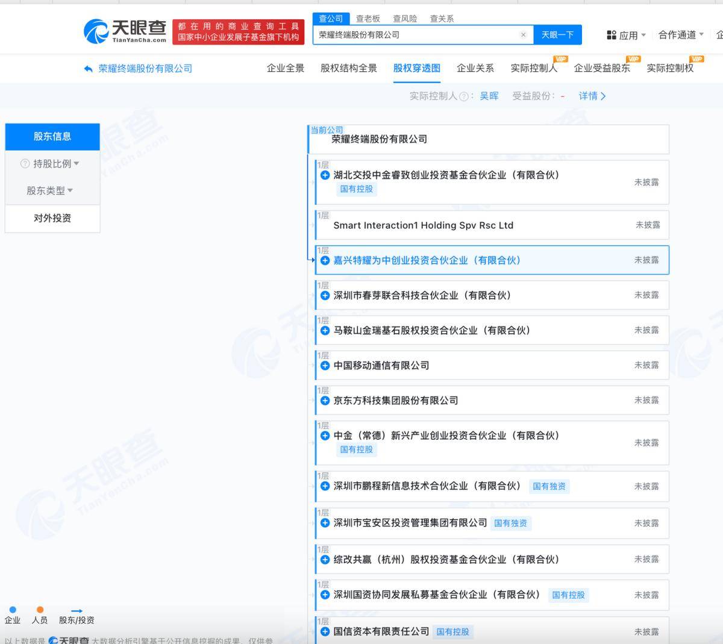Expand 嘉兴特耀为中创业投资合伙企业 node
This screenshot has height=644, width=723.
325,260
